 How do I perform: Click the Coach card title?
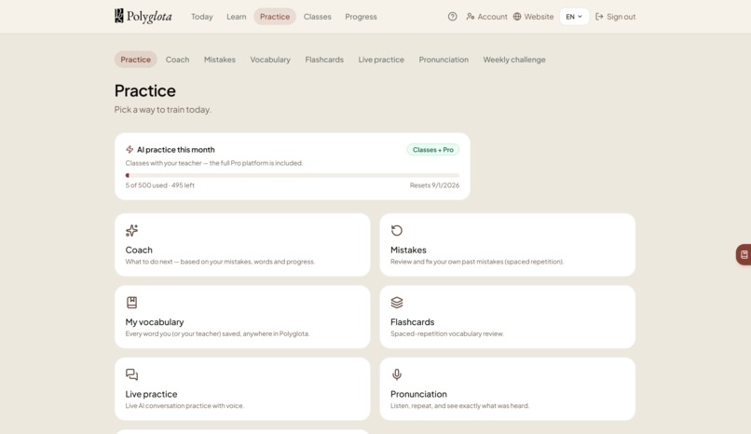pyautogui.click(x=139, y=250)
